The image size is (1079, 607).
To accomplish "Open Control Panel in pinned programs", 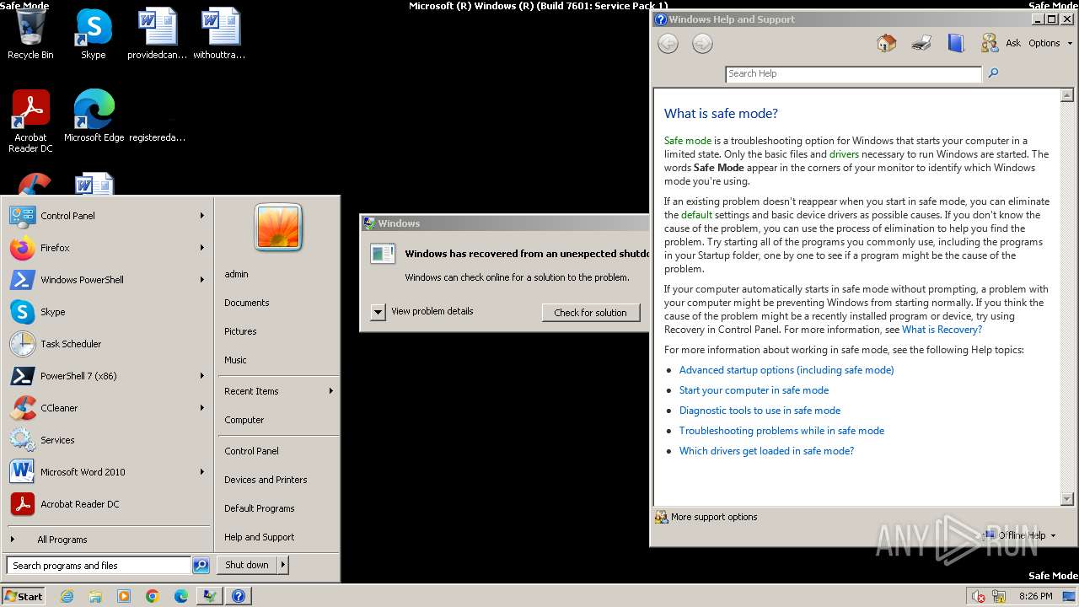I will (107, 216).
